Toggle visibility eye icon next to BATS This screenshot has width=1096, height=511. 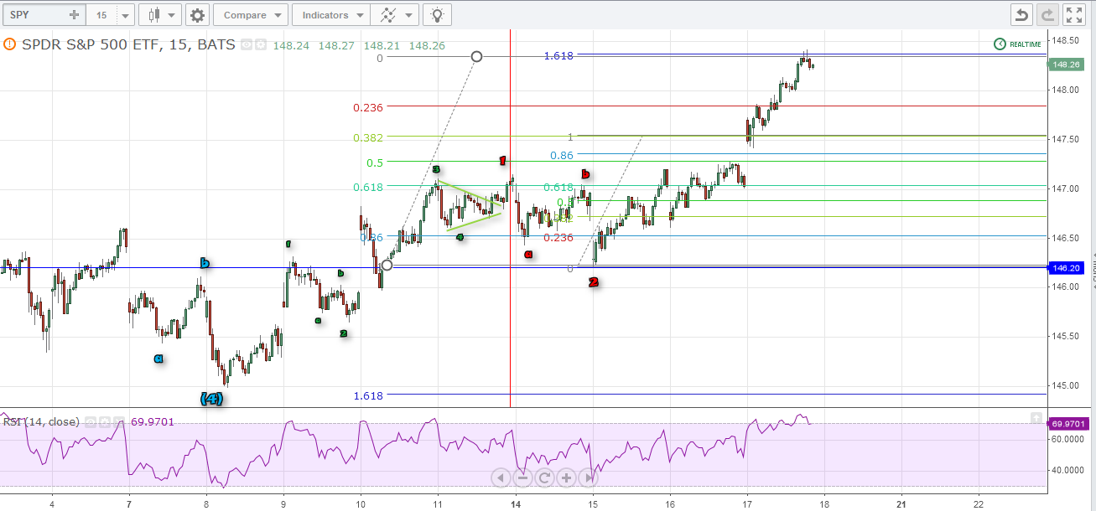click(247, 45)
